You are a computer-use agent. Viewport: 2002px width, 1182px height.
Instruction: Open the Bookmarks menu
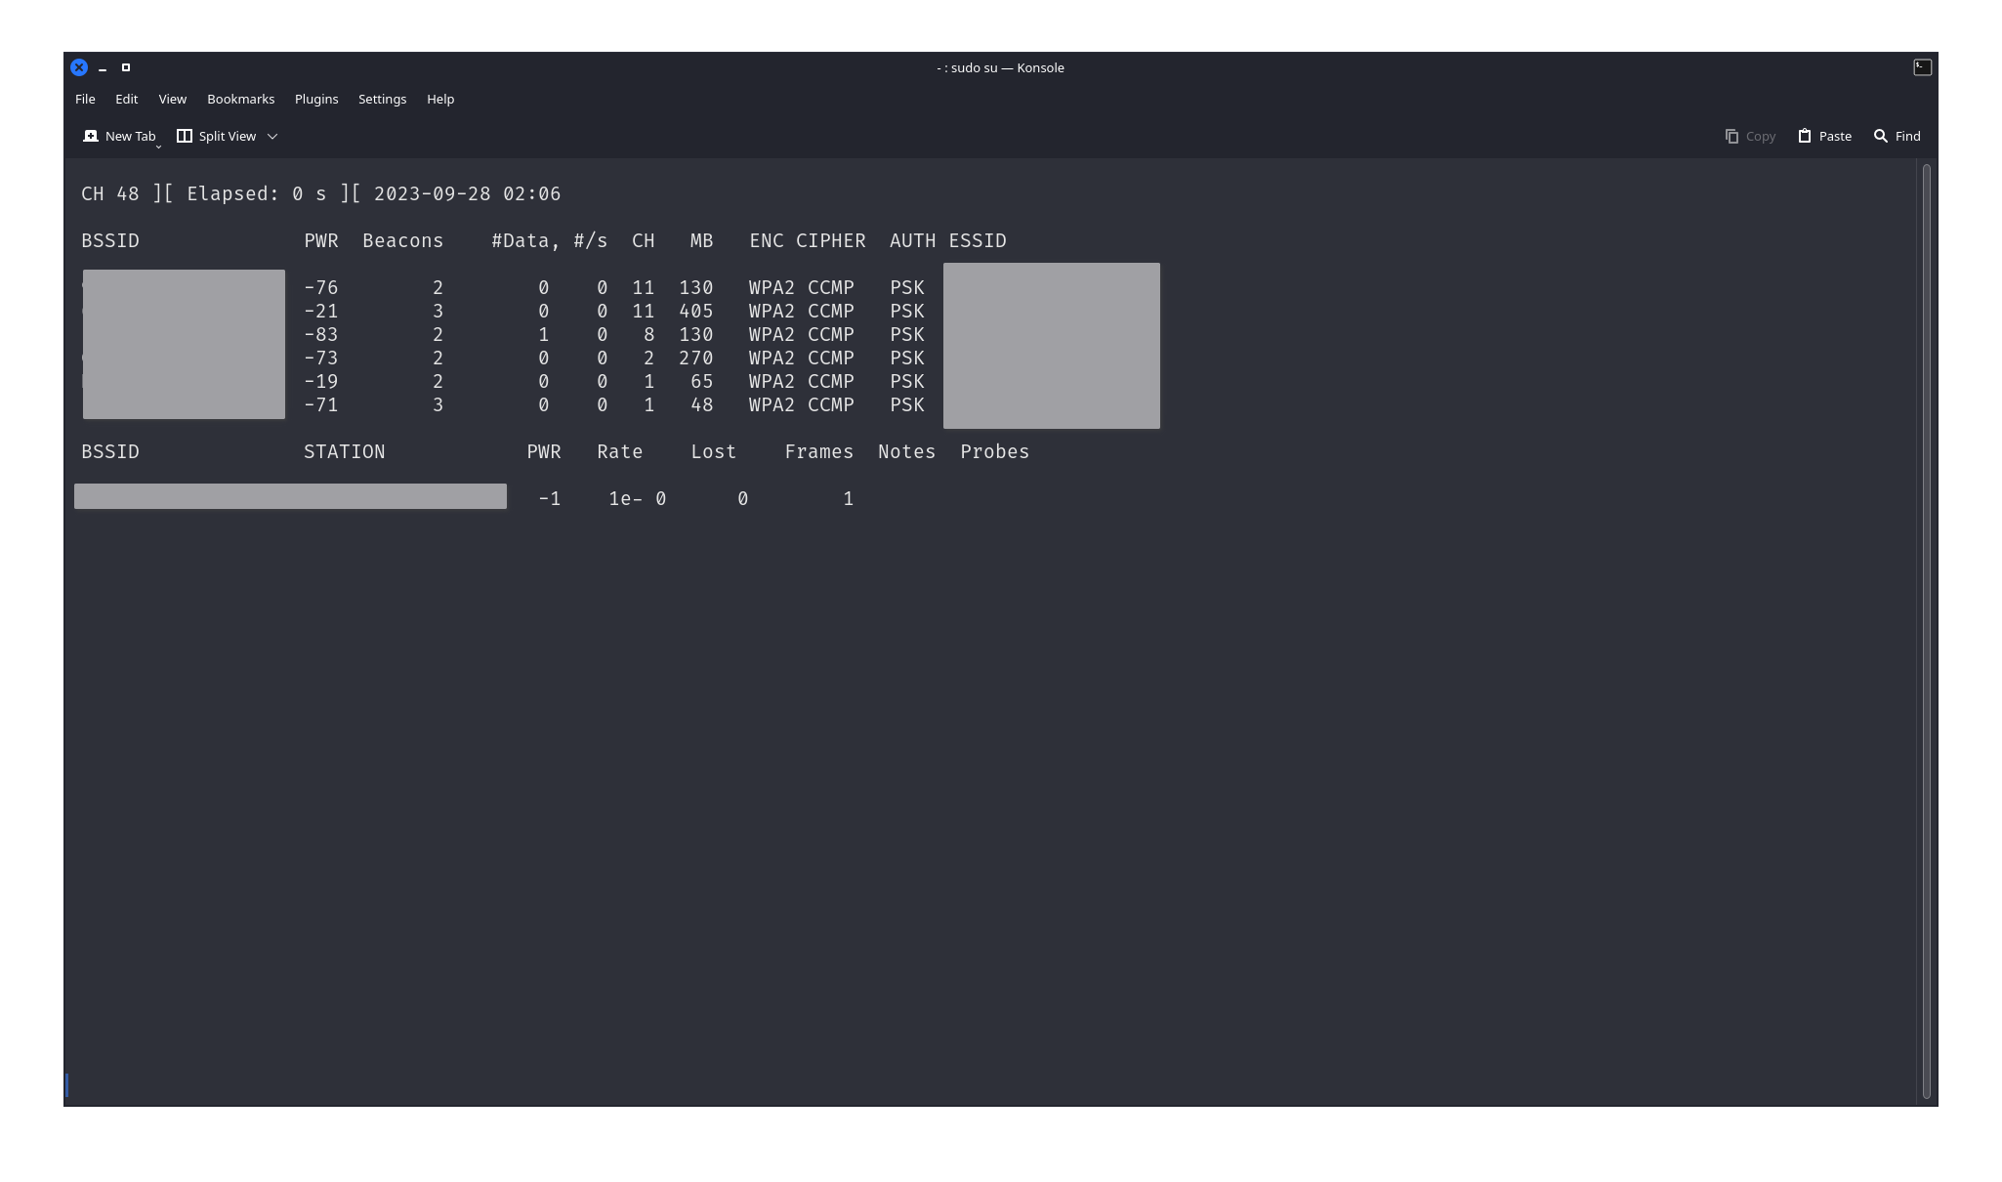pyautogui.click(x=240, y=99)
